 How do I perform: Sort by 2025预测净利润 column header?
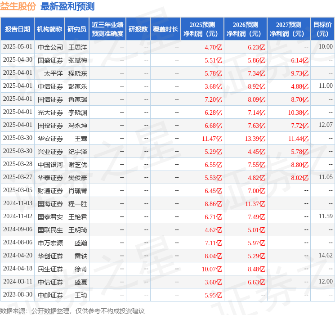coord(202,29)
